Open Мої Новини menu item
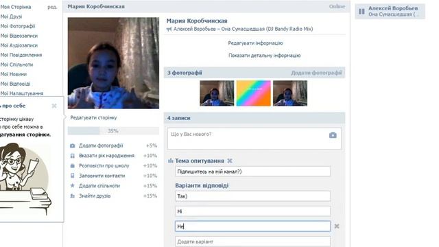 14,74
